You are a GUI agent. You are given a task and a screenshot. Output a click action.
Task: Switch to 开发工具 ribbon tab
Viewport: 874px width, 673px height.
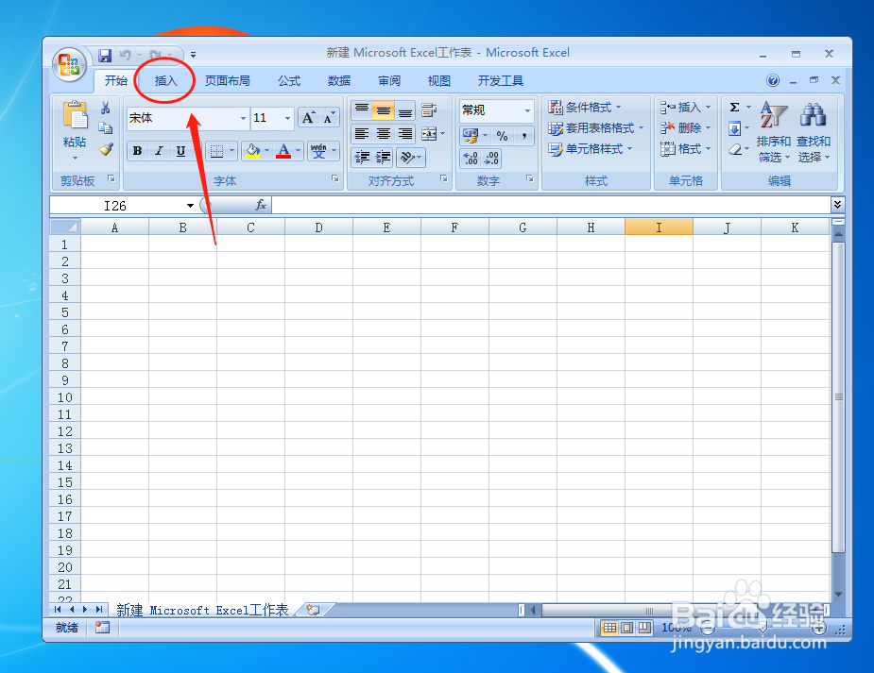click(501, 81)
